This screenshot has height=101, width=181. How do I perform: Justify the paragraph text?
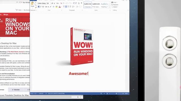(x=70, y=6)
